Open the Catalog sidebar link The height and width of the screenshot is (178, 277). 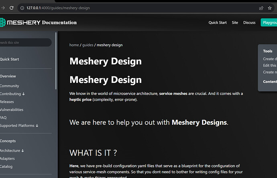click(x=6, y=166)
